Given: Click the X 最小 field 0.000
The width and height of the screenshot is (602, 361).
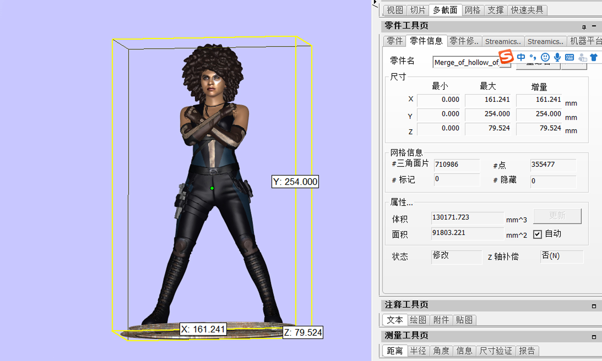Looking at the screenshot, I should [439, 100].
